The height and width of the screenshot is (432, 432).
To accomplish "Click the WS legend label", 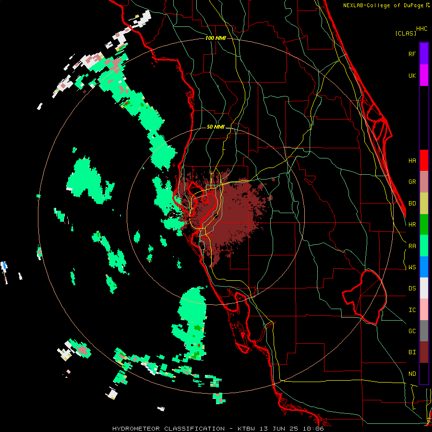I will (412, 267).
